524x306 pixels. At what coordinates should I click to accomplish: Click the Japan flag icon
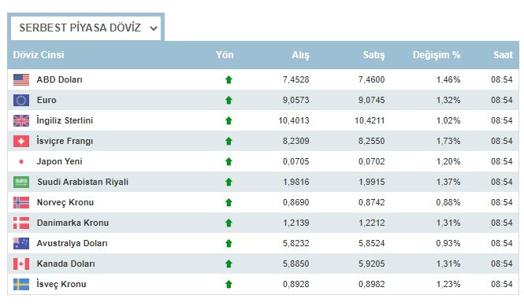(21, 161)
